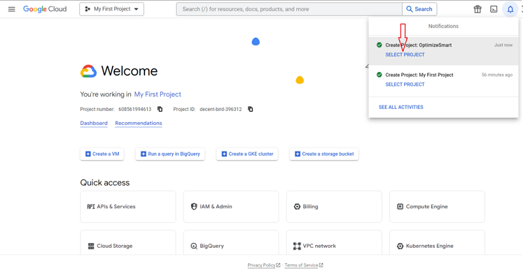The image size is (523, 273).
Task: Focus the resources search field
Action: [289, 9]
